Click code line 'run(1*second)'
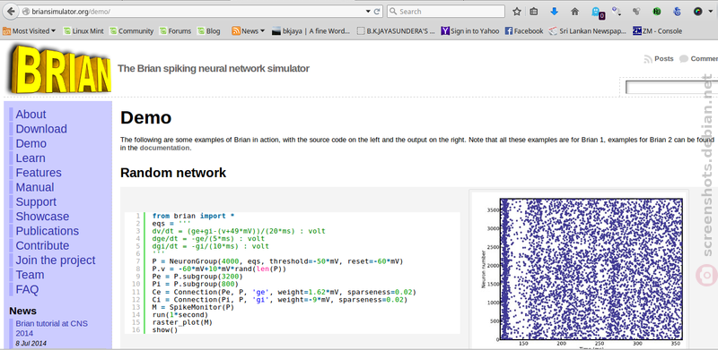This screenshot has width=718, height=350. (180, 315)
